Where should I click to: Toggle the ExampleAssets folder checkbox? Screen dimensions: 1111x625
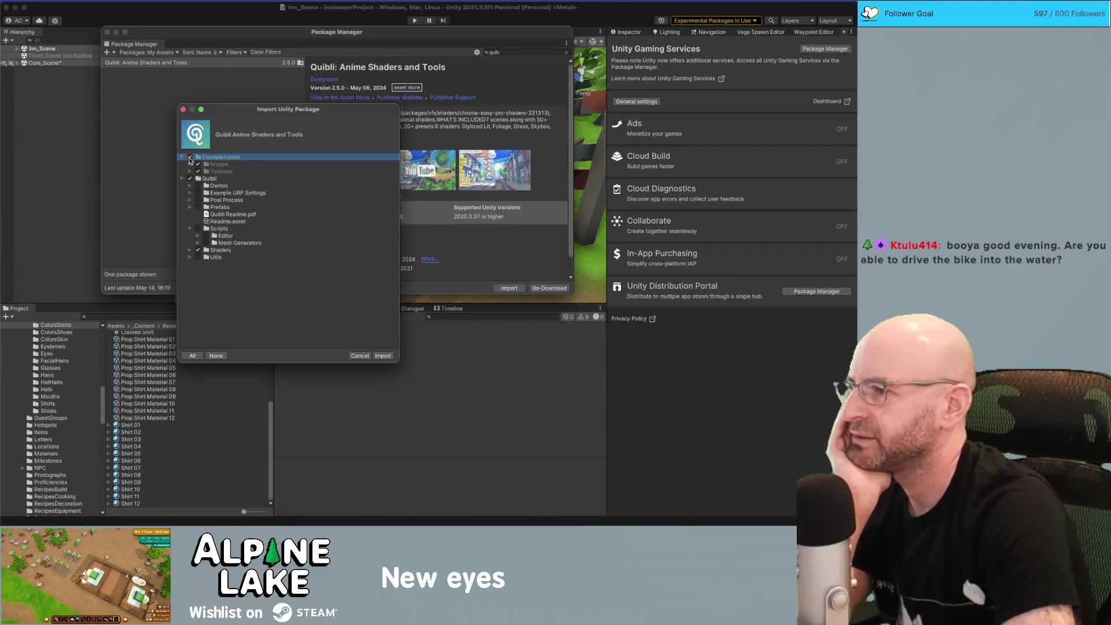click(x=190, y=157)
